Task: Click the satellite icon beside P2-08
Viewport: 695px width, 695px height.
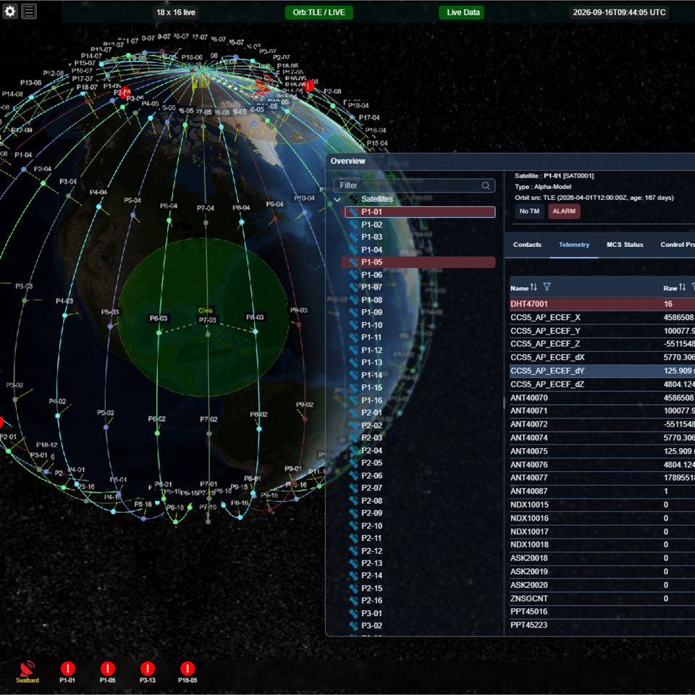Action: click(x=353, y=500)
